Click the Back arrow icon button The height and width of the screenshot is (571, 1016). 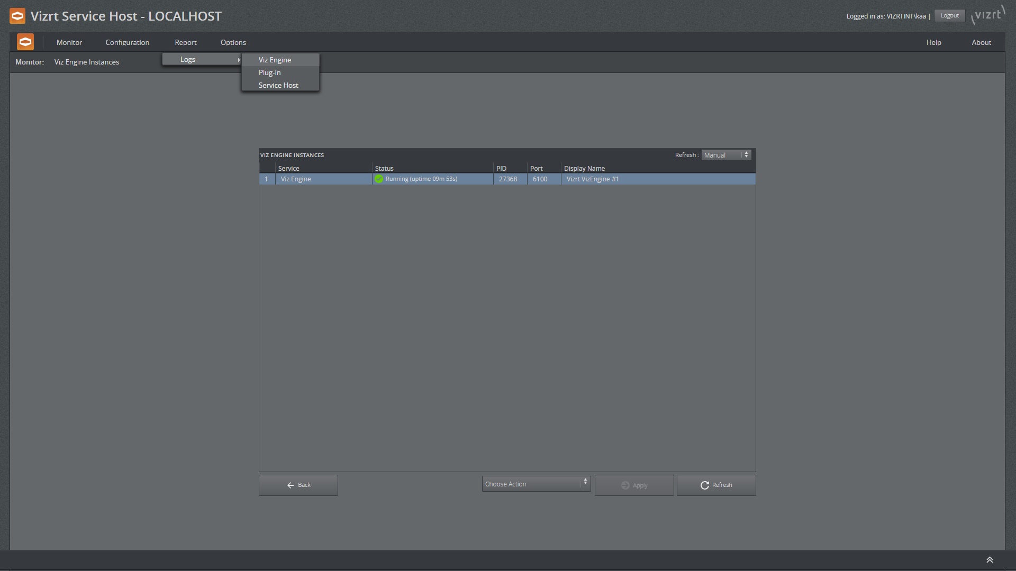coord(291,484)
